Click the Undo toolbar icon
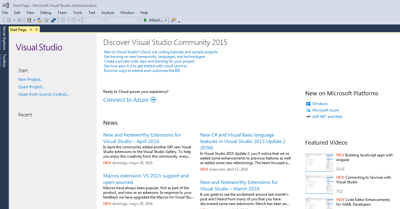 (63, 20)
